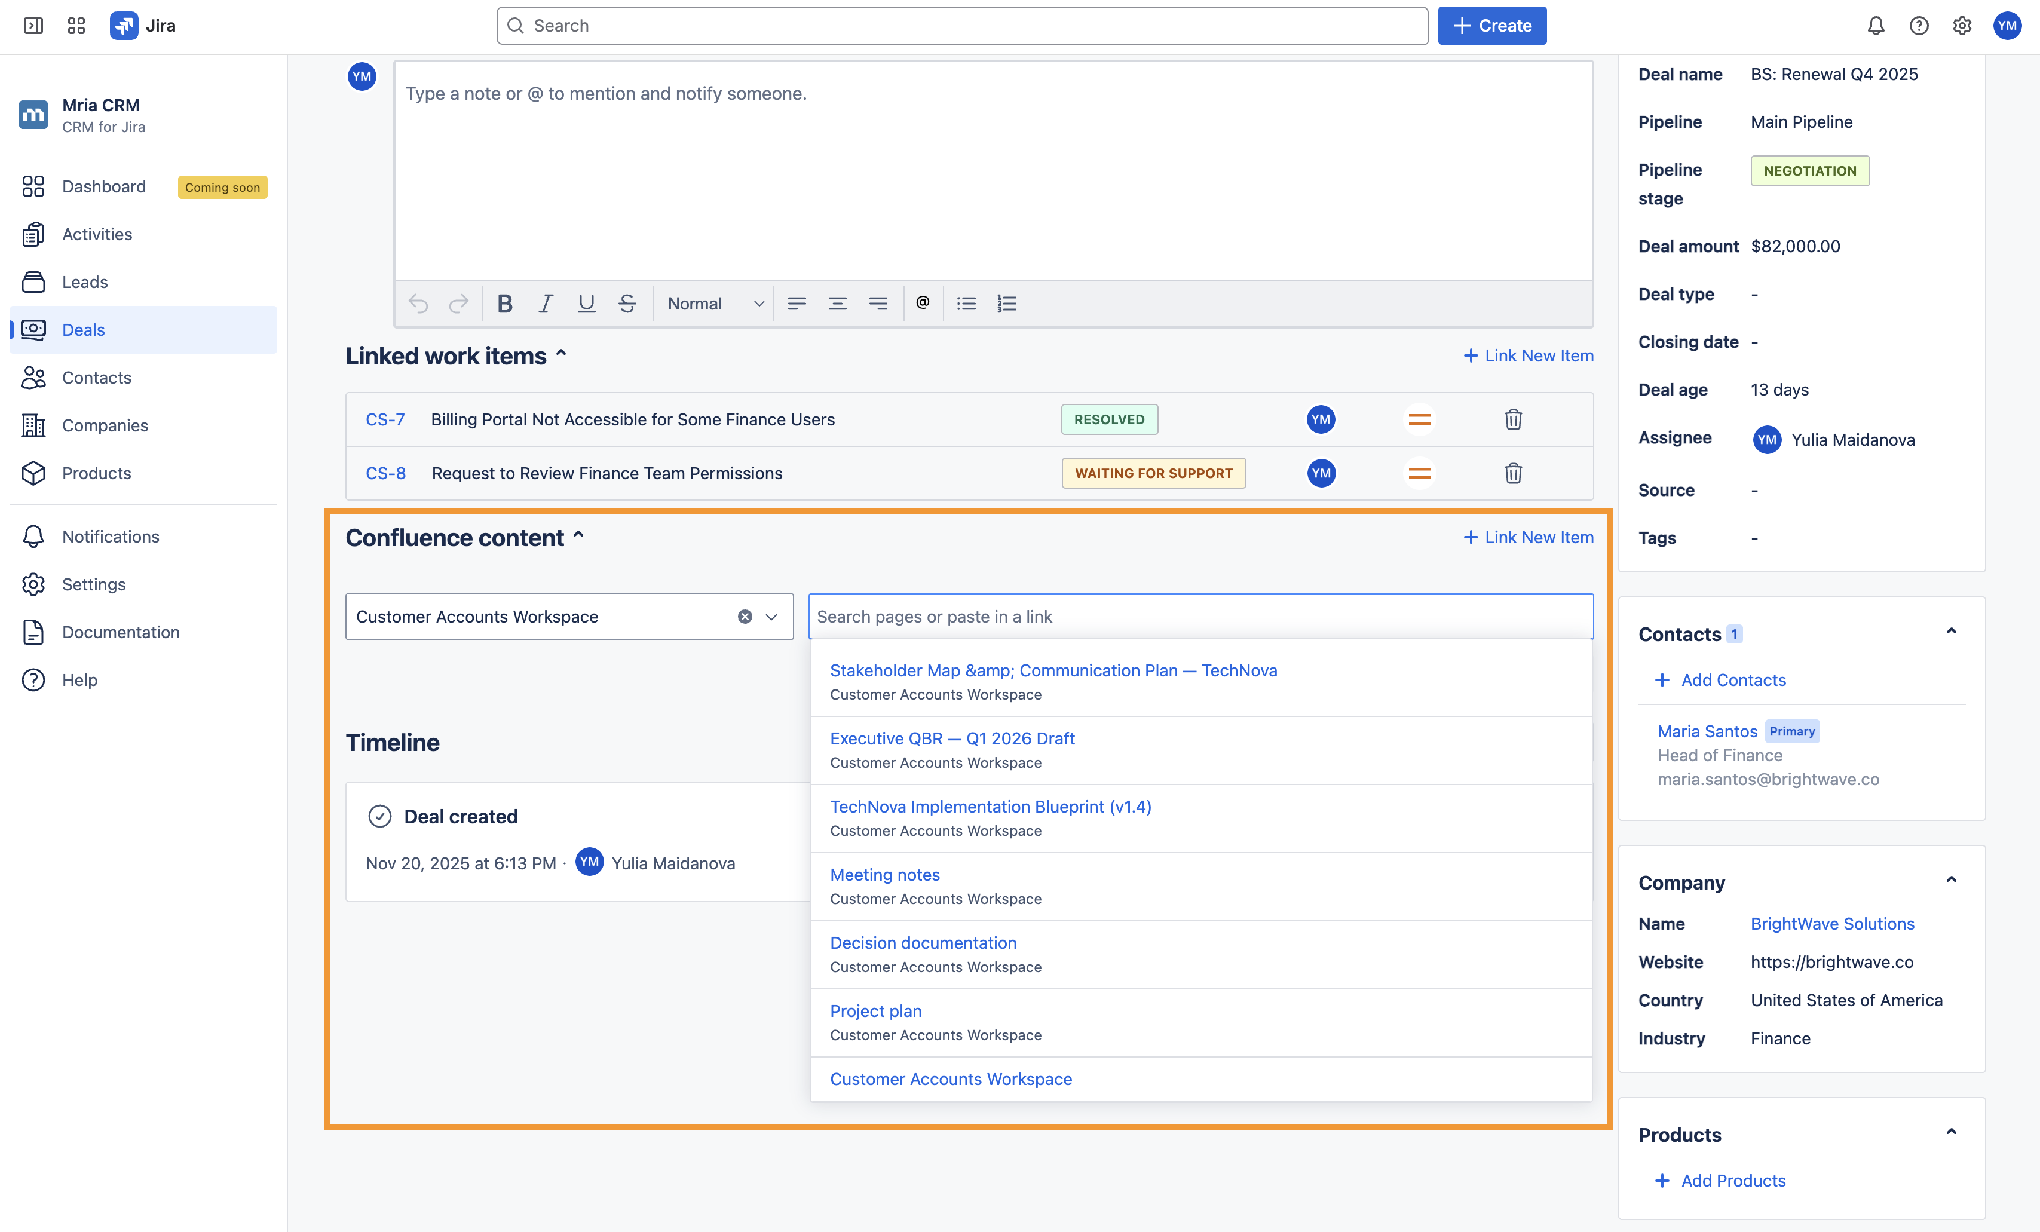Open the BrightWave Solutions company link
The height and width of the screenshot is (1232, 2040).
coord(1832,923)
